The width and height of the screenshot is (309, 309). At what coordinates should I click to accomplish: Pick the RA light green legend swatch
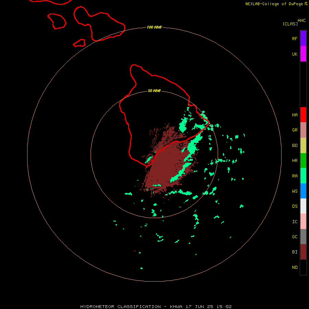point(303,176)
